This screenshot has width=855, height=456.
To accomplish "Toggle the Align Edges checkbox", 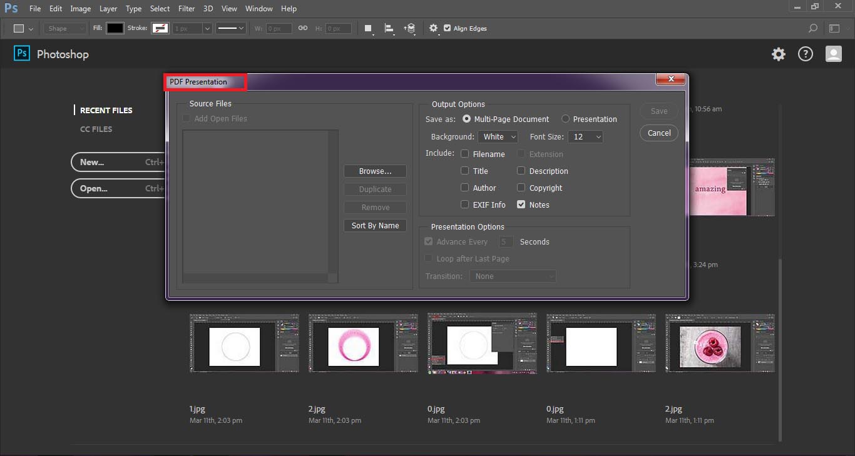I will click(x=447, y=28).
